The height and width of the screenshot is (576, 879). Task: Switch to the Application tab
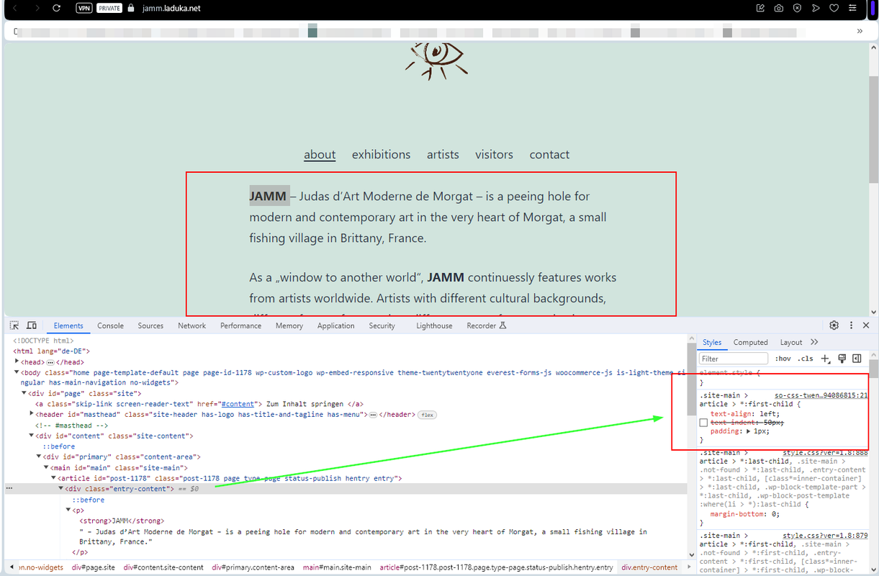[x=335, y=325]
